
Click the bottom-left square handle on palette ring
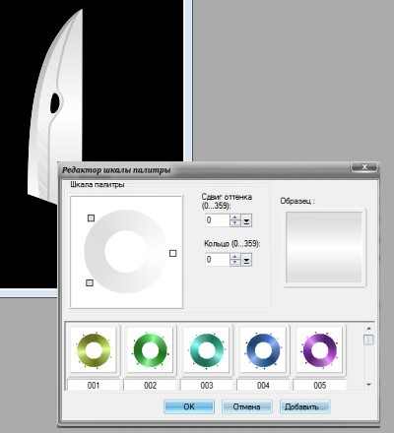point(90,282)
